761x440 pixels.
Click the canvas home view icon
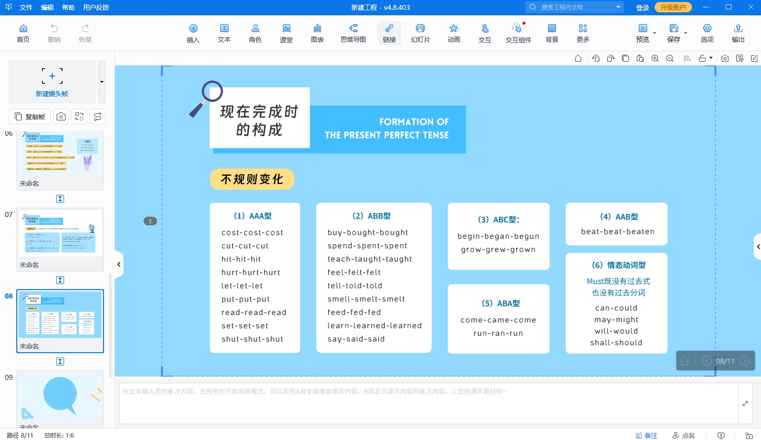[578, 58]
